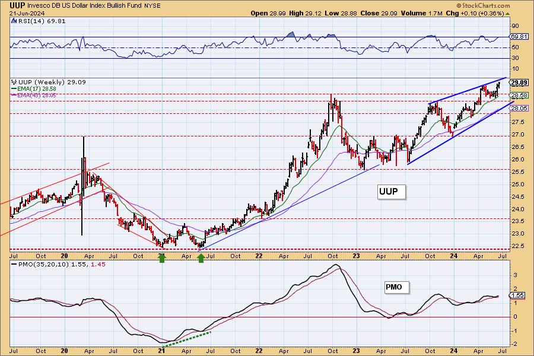Click the 27.5 price axis label
Viewport: 534px width, 356px height.
pyautogui.click(x=517, y=122)
